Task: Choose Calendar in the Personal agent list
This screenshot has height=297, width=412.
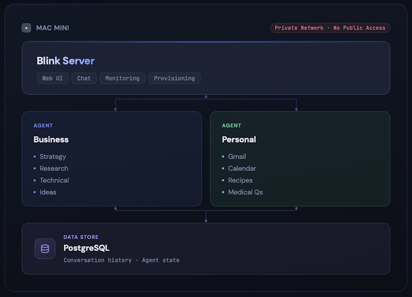Action: [243, 168]
